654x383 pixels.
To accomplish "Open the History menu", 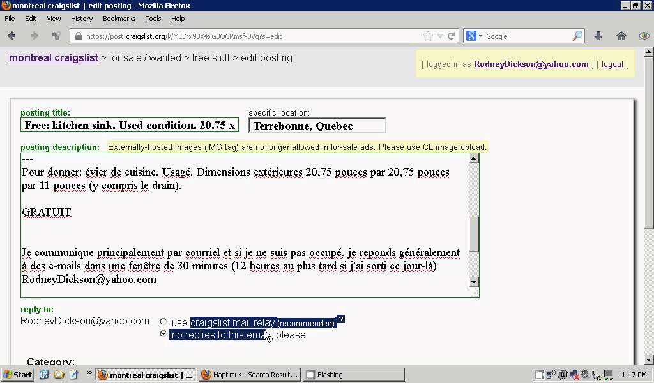I will pos(81,19).
